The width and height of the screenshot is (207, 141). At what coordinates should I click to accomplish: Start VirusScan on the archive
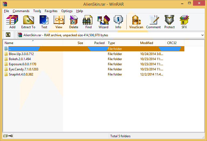[136, 22]
